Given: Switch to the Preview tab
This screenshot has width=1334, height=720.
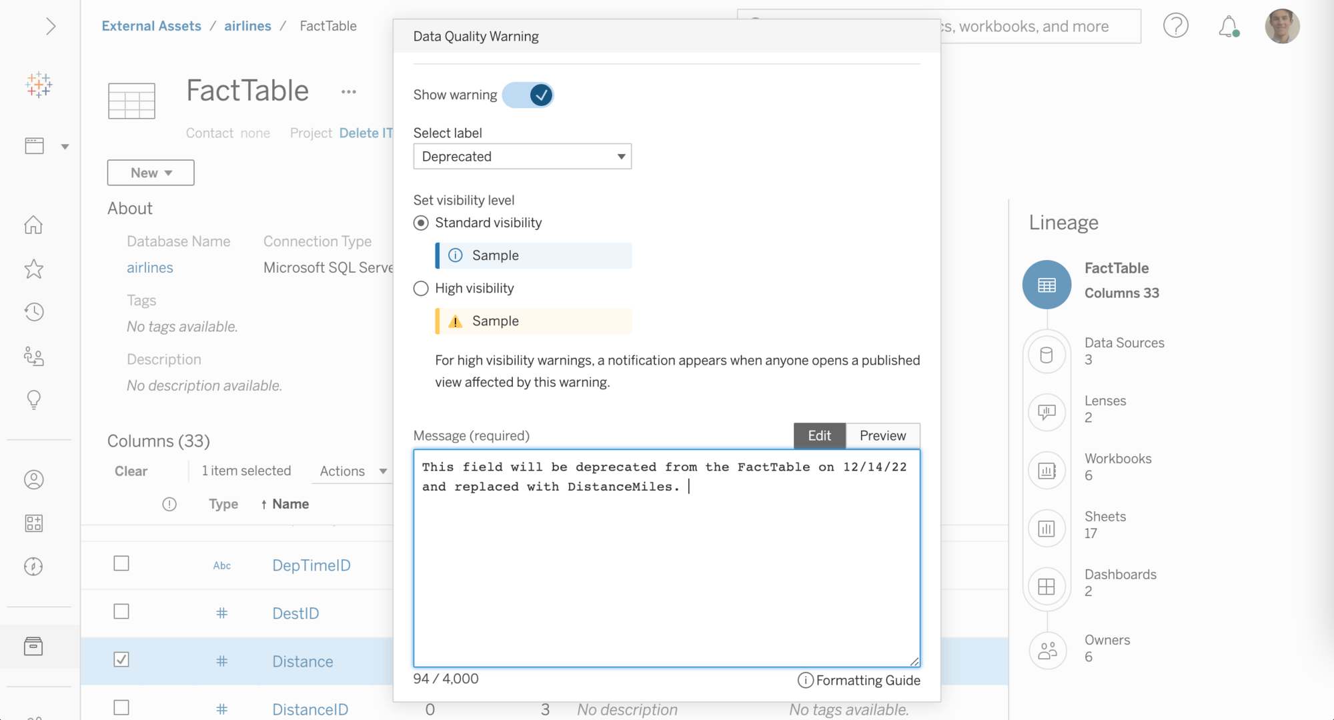Looking at the screenshot, I should (x=882, y=435).
